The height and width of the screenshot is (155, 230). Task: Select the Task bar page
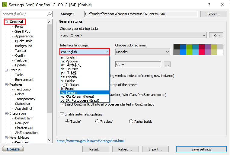[x=21, y=60]
